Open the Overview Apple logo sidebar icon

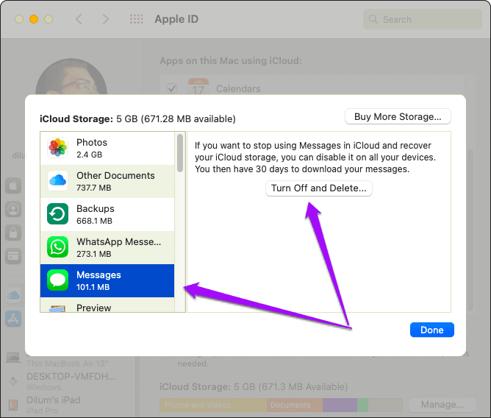[13, 185]
